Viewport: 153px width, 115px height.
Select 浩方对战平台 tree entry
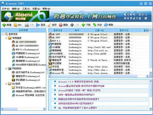(x=30, y=72)
